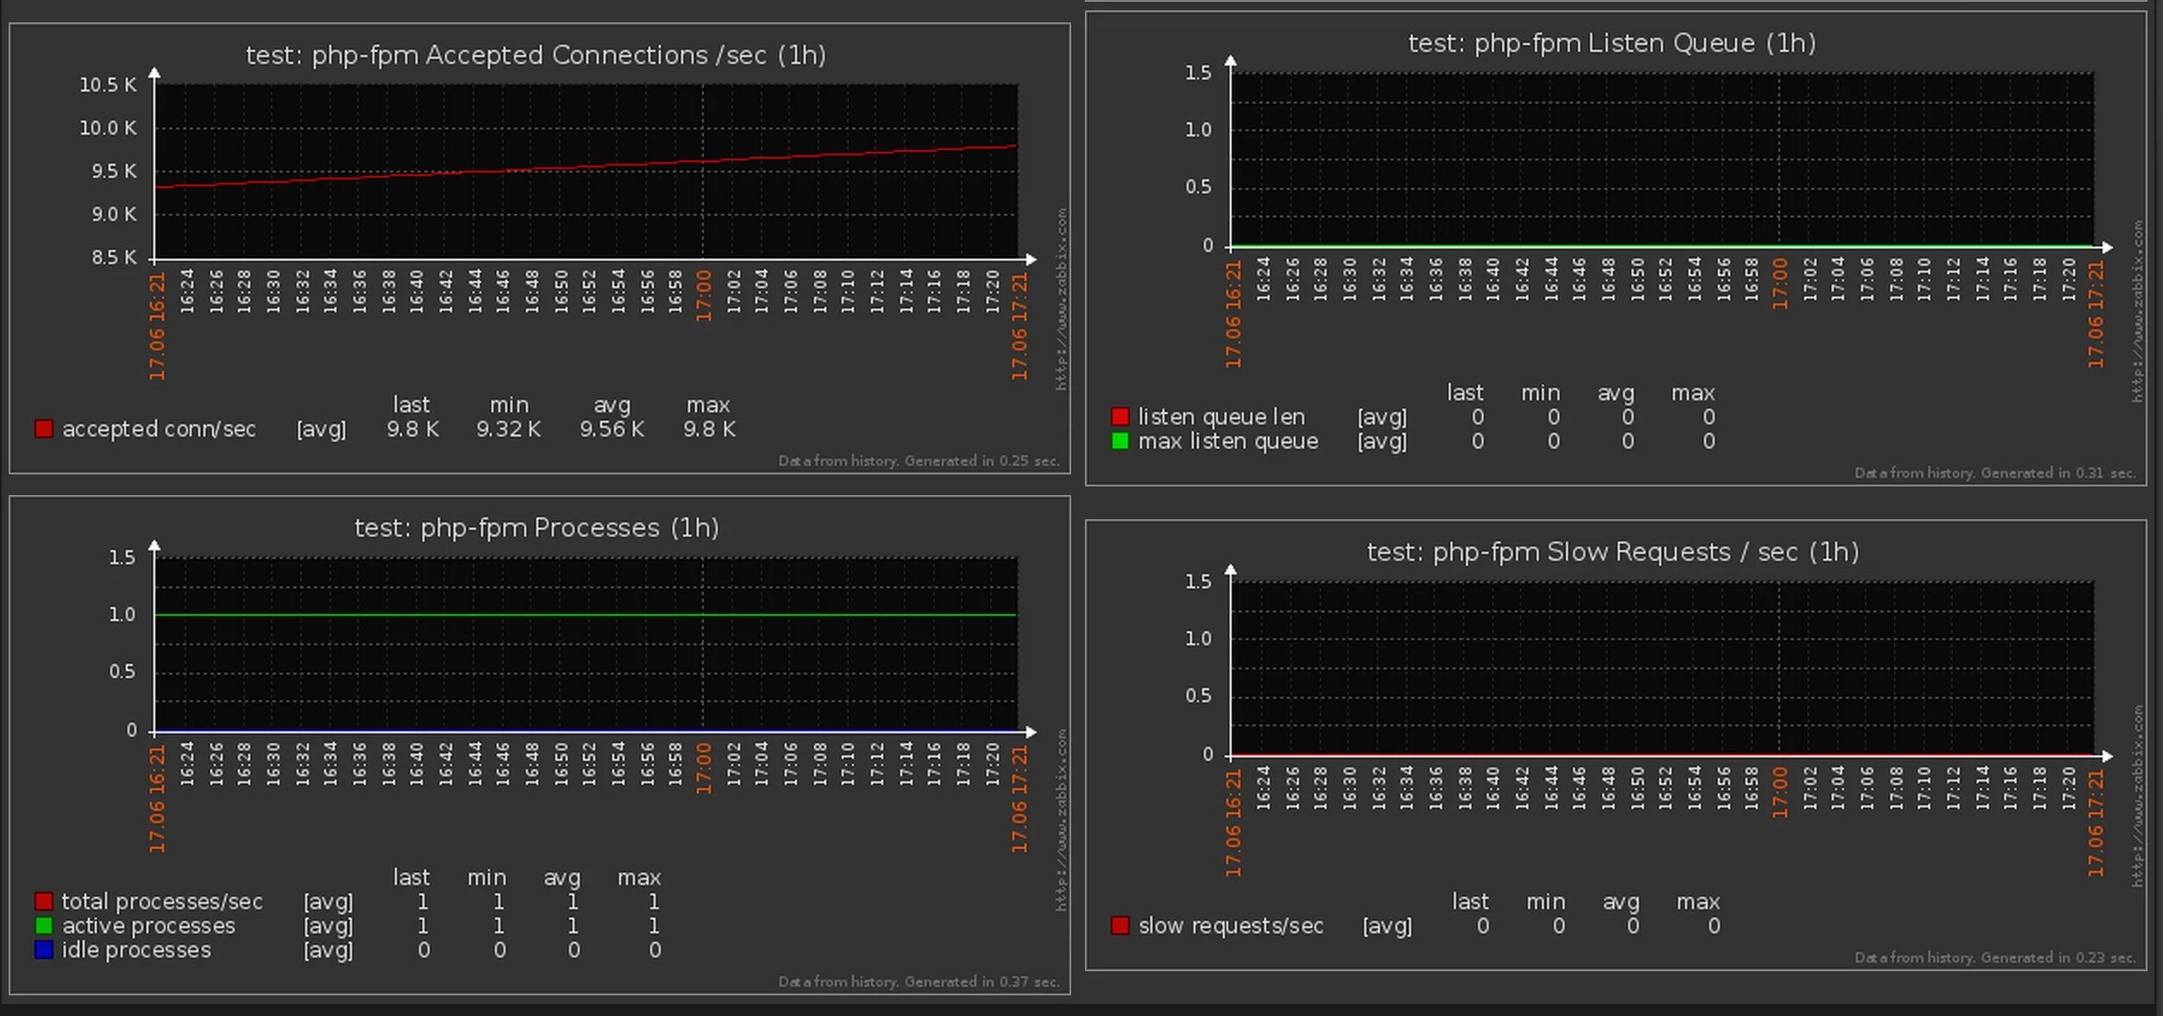Screen dimensions: 2163x1016
Task: Click the green line in Processes graph
Action: [x=586, y=615]
